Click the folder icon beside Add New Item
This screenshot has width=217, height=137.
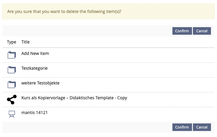(11, 55)
